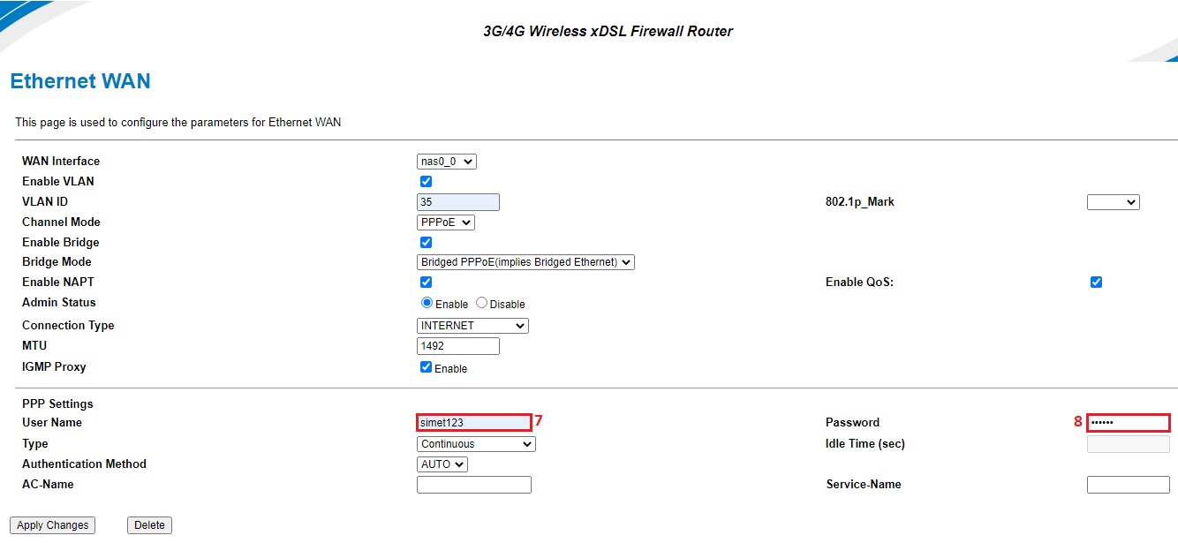Image resolution: width=1178 pixels, height=543 pixels.
Task: Click the MTU input field
Action: click(457, 346)
